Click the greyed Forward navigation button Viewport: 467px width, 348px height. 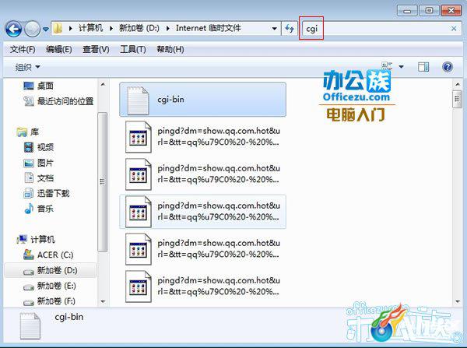[x=32, y=29]
